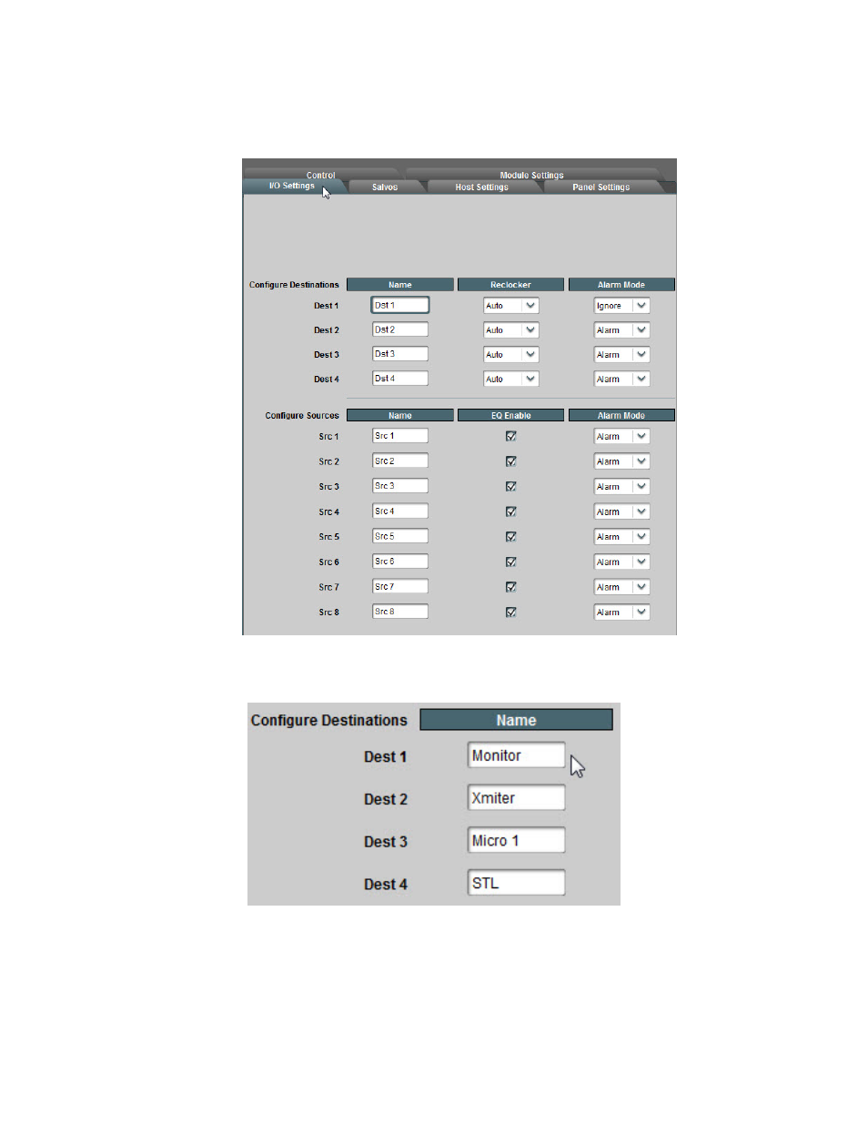The width and height of the screenshot is (868, 1124).
Task: Click the Alarm Mode header above destinations
Action: pyautogui.click(x=621, y=285)
